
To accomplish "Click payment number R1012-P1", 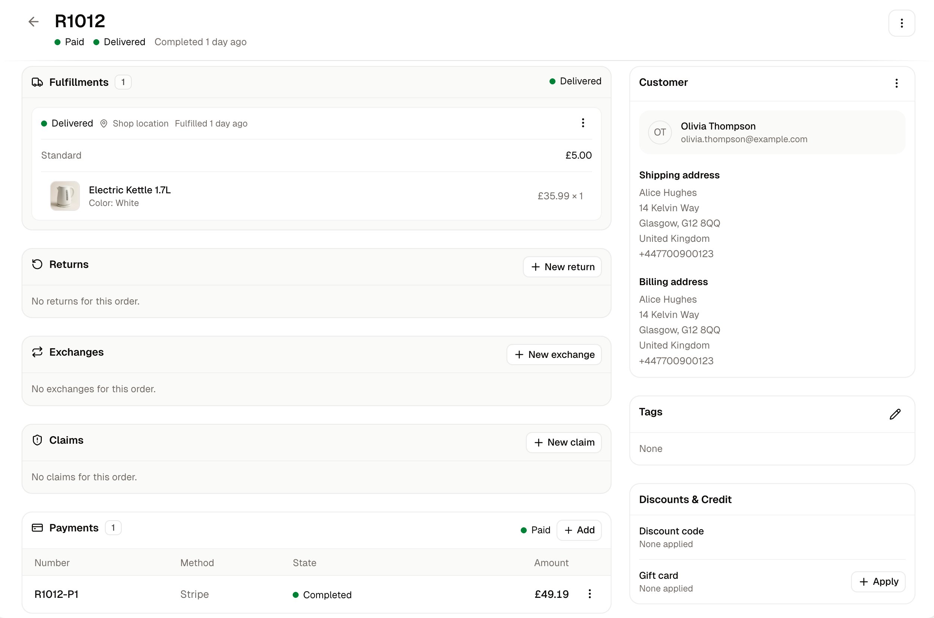I will (56, 594).
